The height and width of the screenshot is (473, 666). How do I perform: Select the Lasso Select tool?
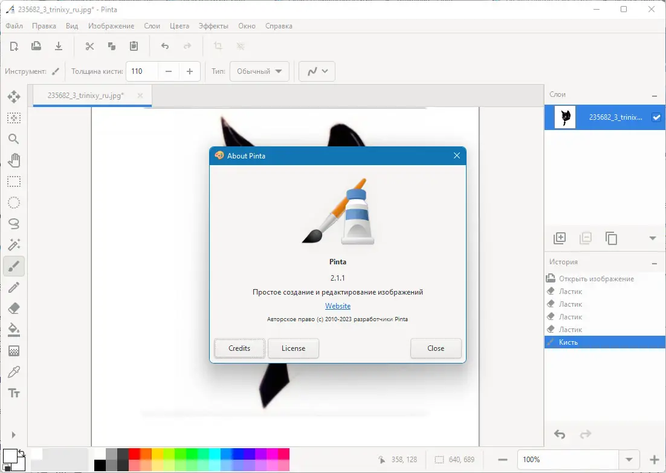click(x=14, y=224)
